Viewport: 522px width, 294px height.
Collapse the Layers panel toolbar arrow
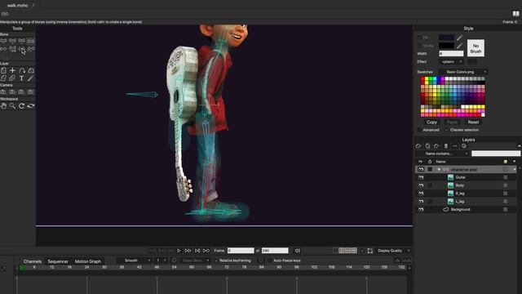click(x=519, y=146)
